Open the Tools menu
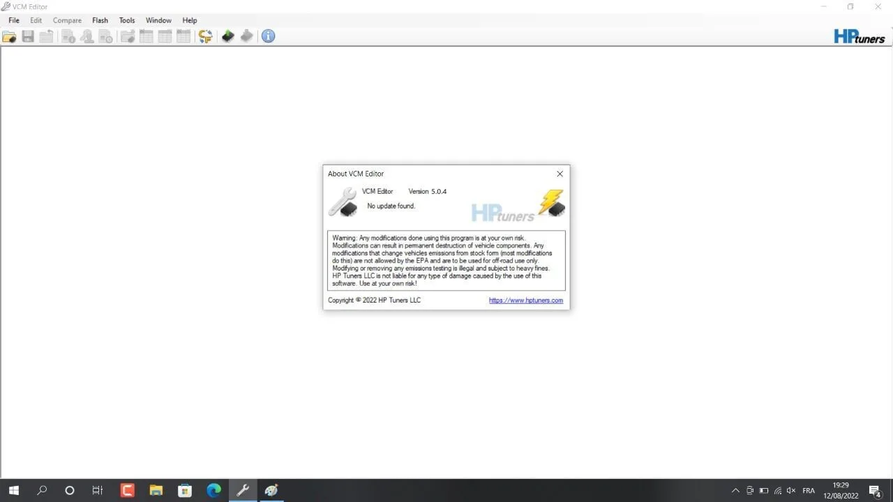This screenshot has width=893, height=502. (127, 20)
